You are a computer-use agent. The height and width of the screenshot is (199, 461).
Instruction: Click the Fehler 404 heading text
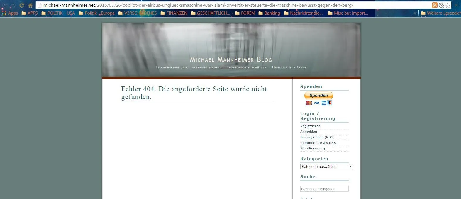(x=194, y=93)
